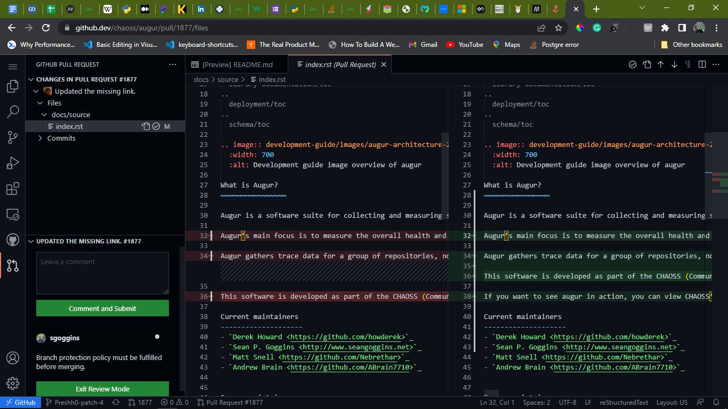This screenshot has height=409, width=728.
Task: Open the Accounts menu icon
Action: pyautogui.click(x=12, y=358)
